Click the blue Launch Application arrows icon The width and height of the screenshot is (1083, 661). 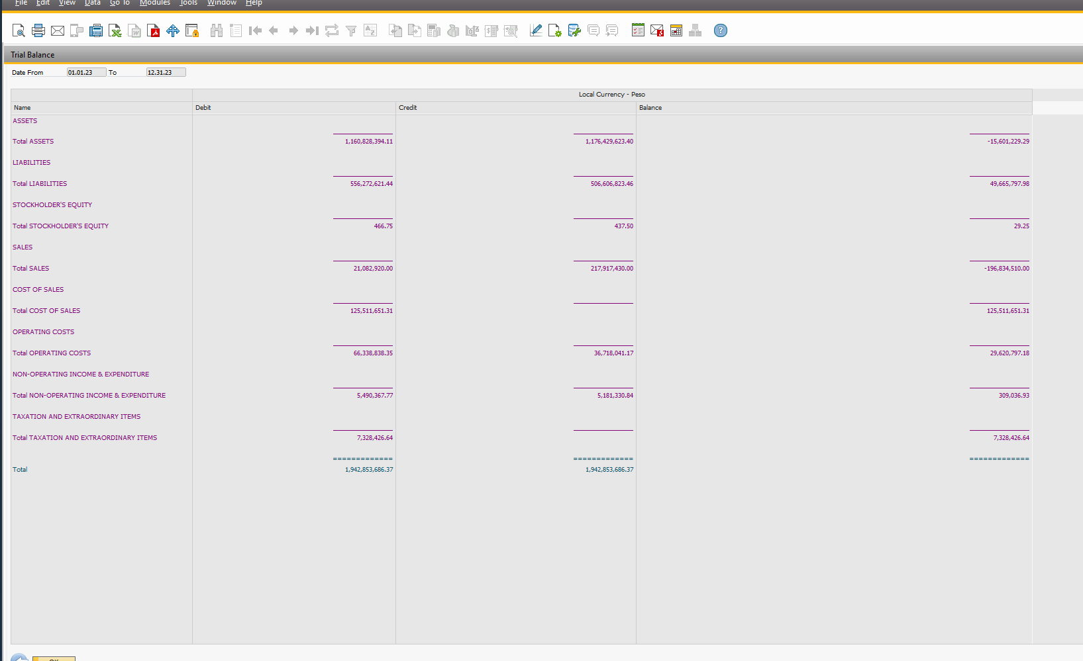[x=173, y=30]
